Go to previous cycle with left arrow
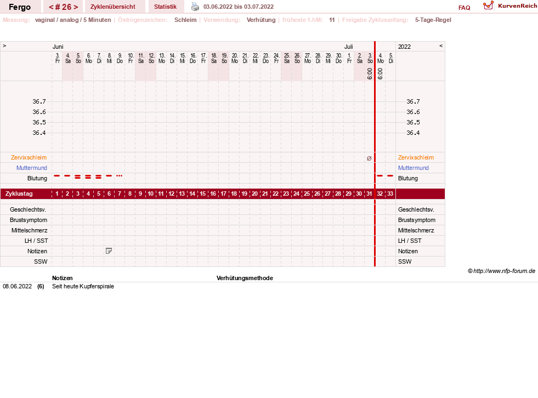This screenshot has width=538, height=398. (x=51, y=7)
